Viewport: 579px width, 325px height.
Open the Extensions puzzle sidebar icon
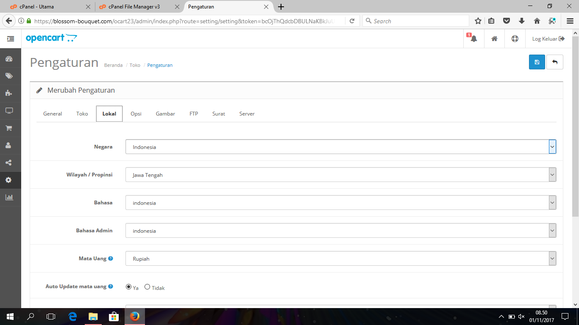pyautogui.click(x=9, y=93)
